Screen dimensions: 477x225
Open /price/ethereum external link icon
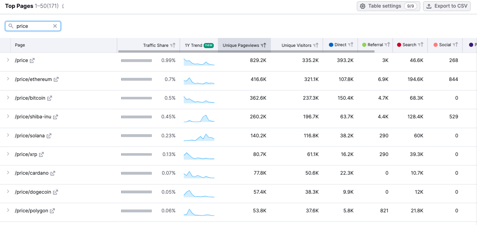point(56,79)
